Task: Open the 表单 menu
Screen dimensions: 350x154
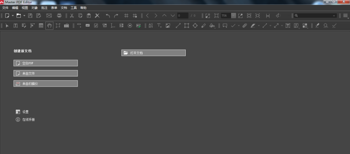Action: coord(54,8)
